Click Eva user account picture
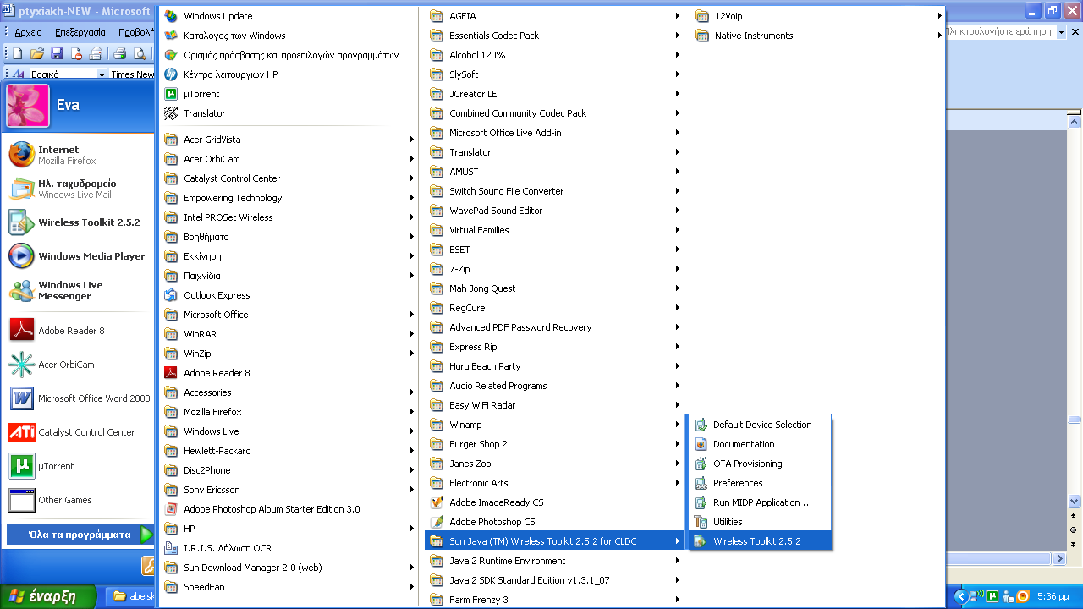Viewport: 1083px width, 609px height. (x=28, y=106)
